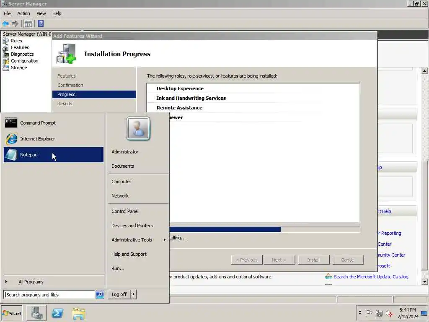This screenshot has height=322, width=429.
Task: Show hidden tray icons arrow
Action: point(360,313)
